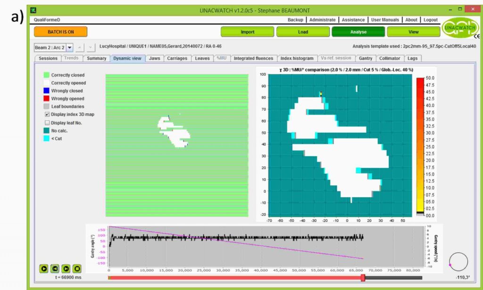Maximize the LINACWATCH window
Image resolution: width=483 pixels, height=290 pixels.
459,9
